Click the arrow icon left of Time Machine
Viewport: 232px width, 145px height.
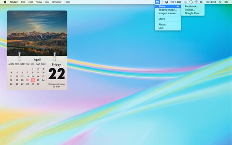(186, 2)
